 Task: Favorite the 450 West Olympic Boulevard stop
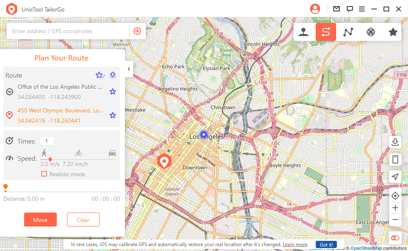(x=113, y=115)
